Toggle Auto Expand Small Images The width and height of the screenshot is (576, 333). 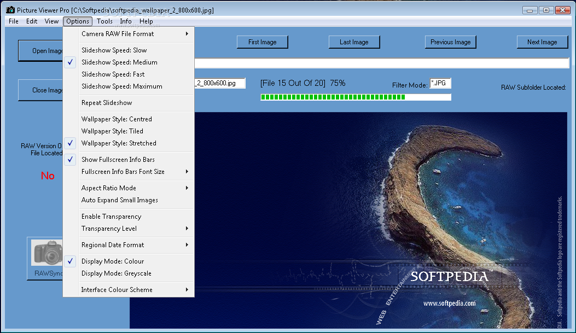tap(129, 200)
